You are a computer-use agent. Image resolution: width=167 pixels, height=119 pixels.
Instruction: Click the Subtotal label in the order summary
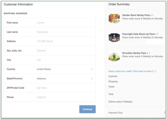tap(113, 76)
